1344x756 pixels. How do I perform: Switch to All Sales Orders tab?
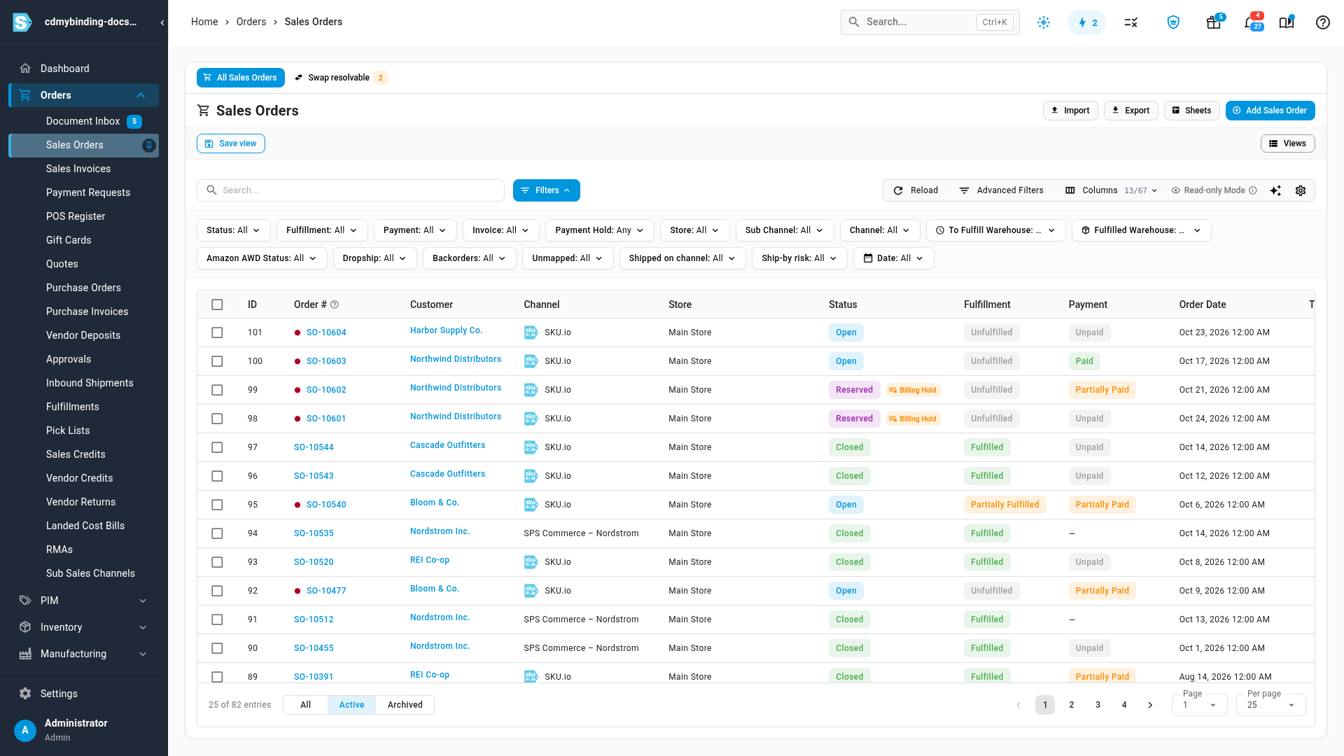[241, 78]
